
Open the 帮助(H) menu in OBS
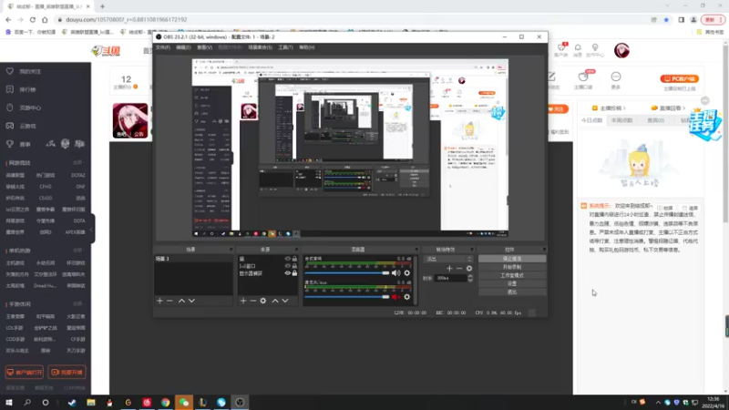(307, 47)
